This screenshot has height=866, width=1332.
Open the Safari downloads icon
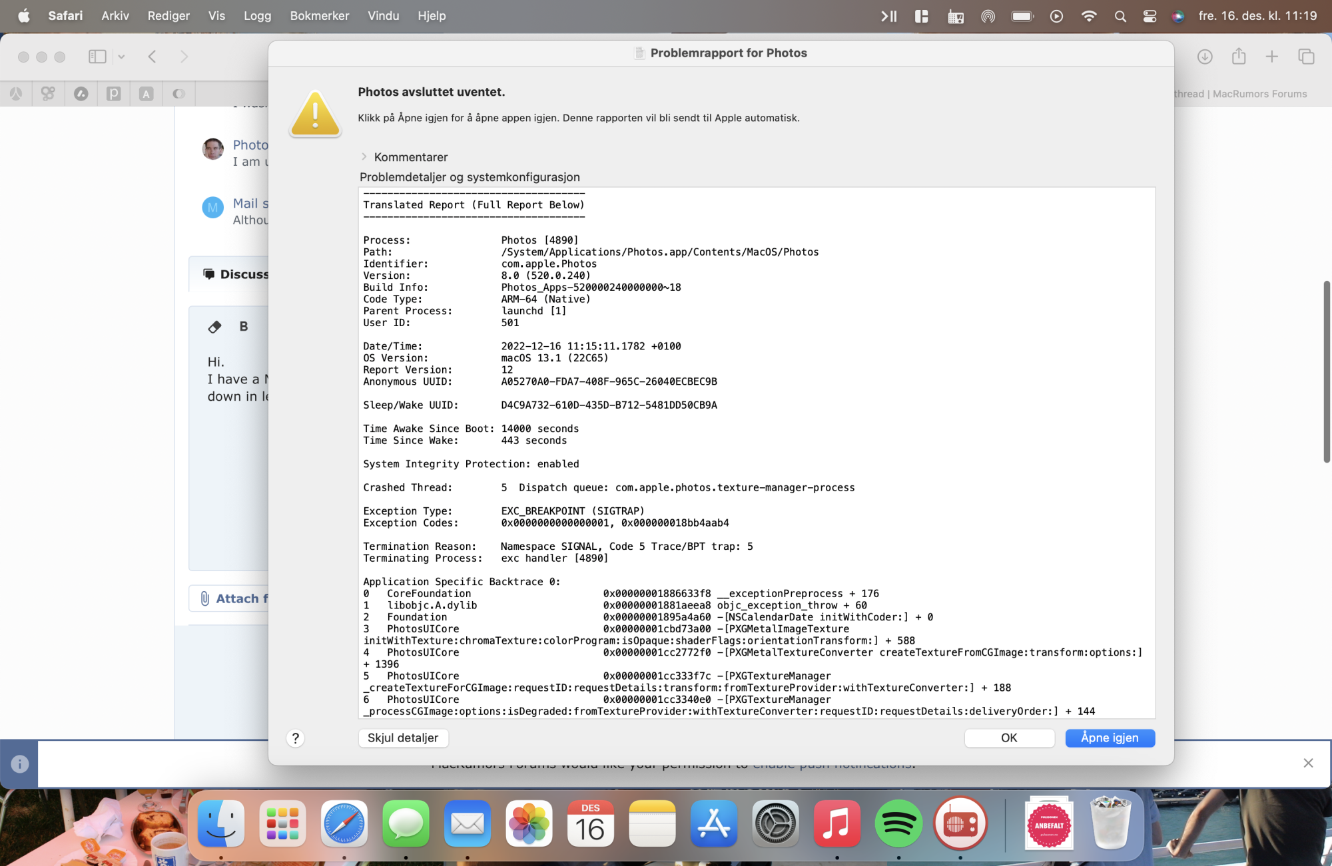[1204, 57]
